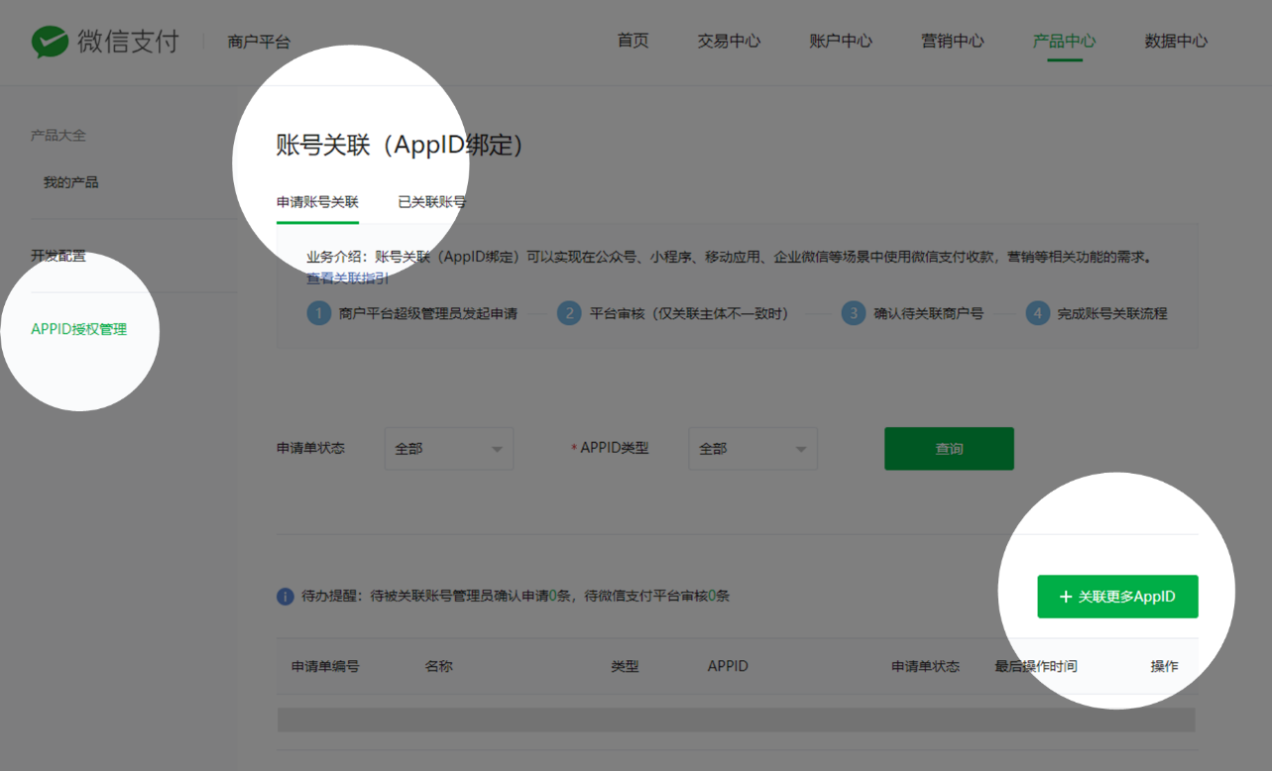
Task: Click the step 4 completion icon
Action: pos(1037,313)
